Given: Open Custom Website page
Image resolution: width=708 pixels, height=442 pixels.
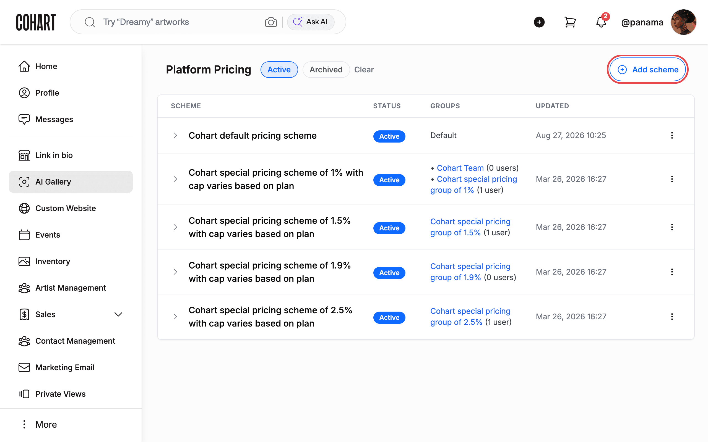Looking at the screenshot, I should tap(71, 208).
